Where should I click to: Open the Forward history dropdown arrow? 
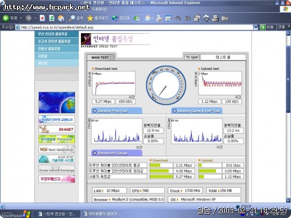[35, 18]
